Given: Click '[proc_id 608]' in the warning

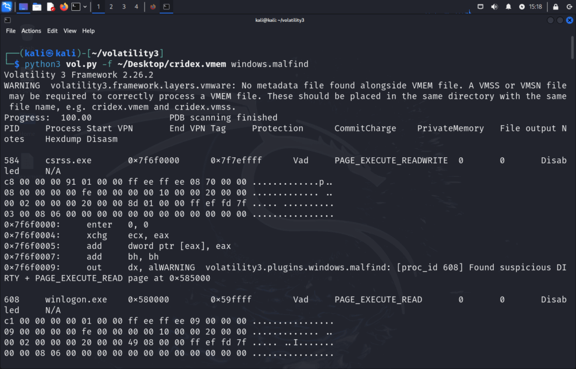Looking at the screenshot, I should pyautogui.click(x=430, y=268).
